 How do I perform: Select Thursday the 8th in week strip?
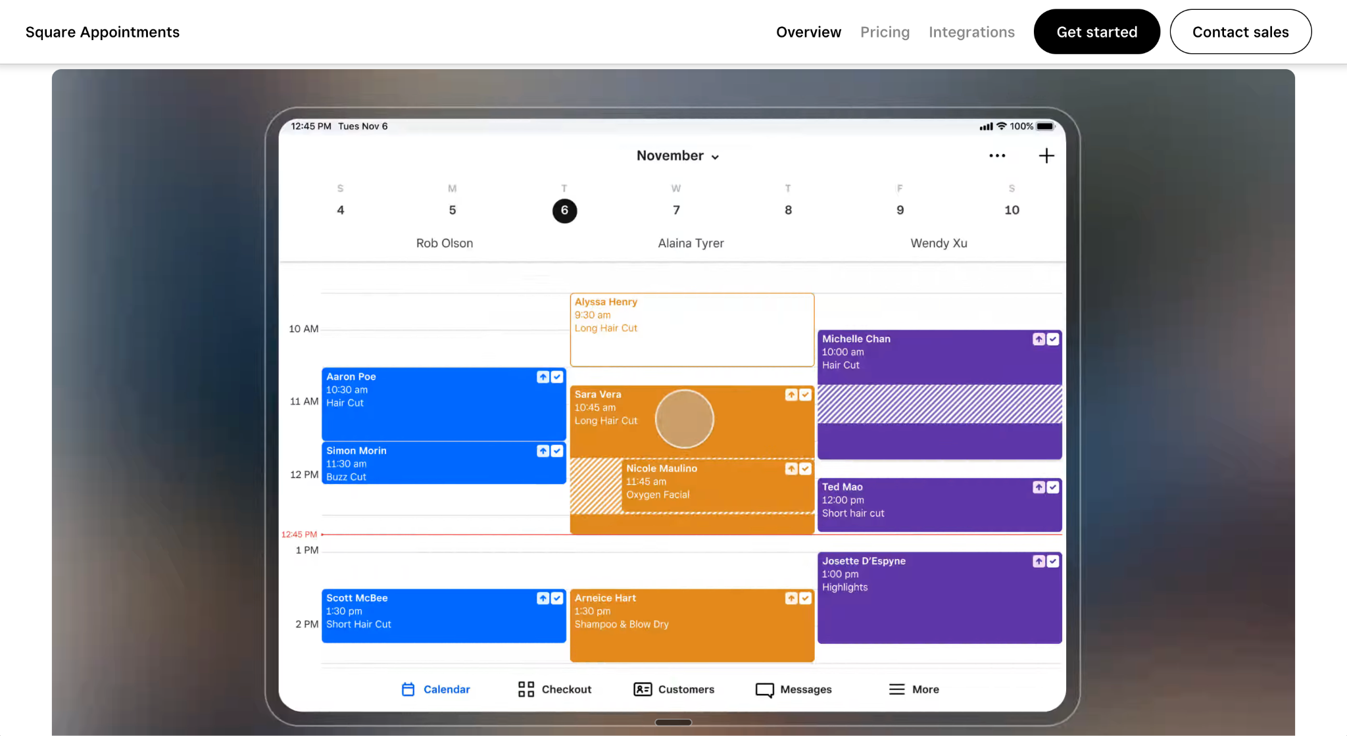788,210
